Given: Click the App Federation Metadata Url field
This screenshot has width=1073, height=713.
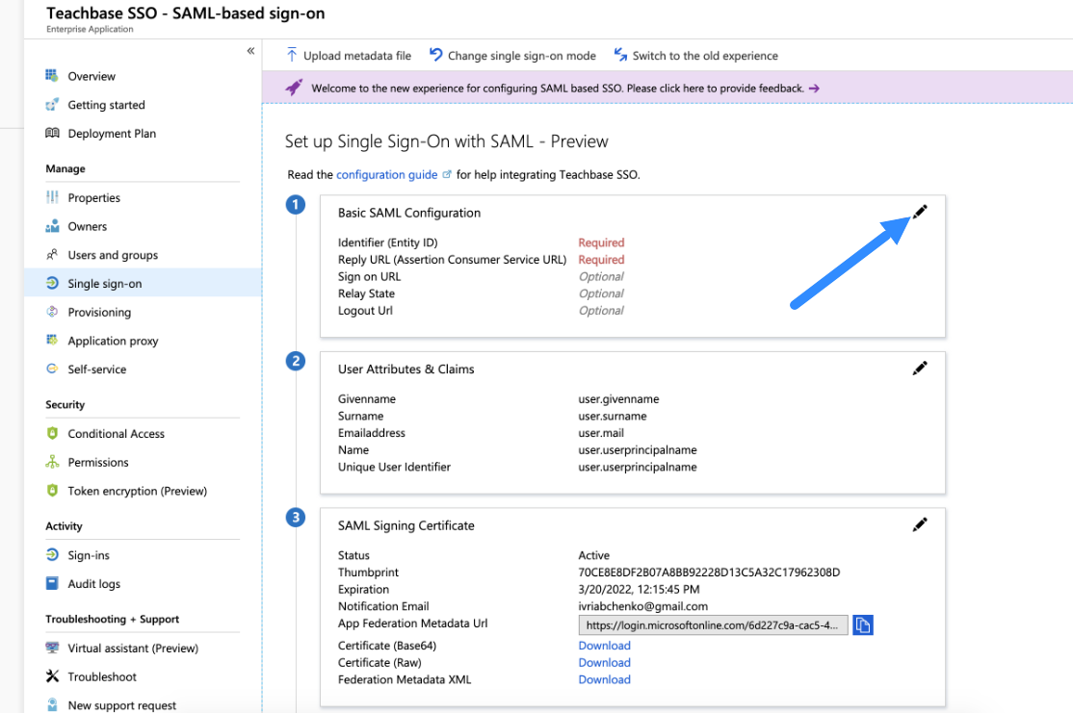Looking at the screenshot, I should [713, 624].
